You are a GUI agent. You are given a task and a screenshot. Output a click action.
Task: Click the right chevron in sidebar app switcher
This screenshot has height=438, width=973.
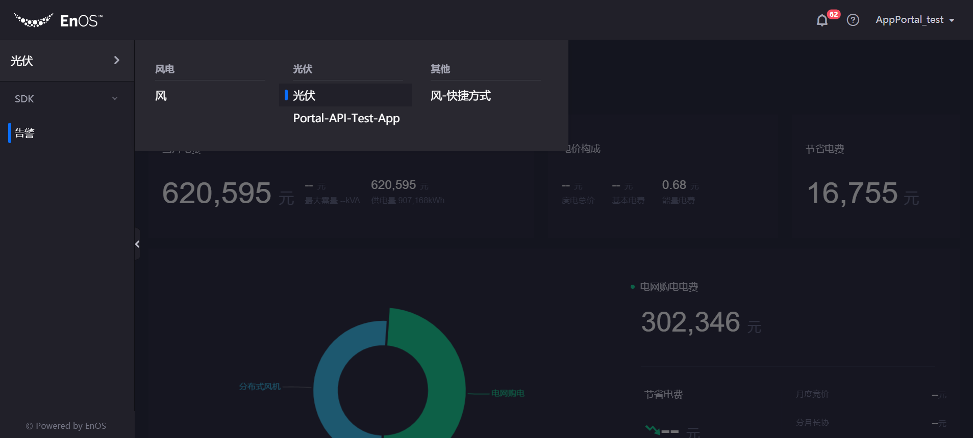(x=116, y=61)
